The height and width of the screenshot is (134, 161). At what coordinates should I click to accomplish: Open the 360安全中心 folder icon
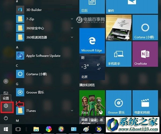(20, 28)
